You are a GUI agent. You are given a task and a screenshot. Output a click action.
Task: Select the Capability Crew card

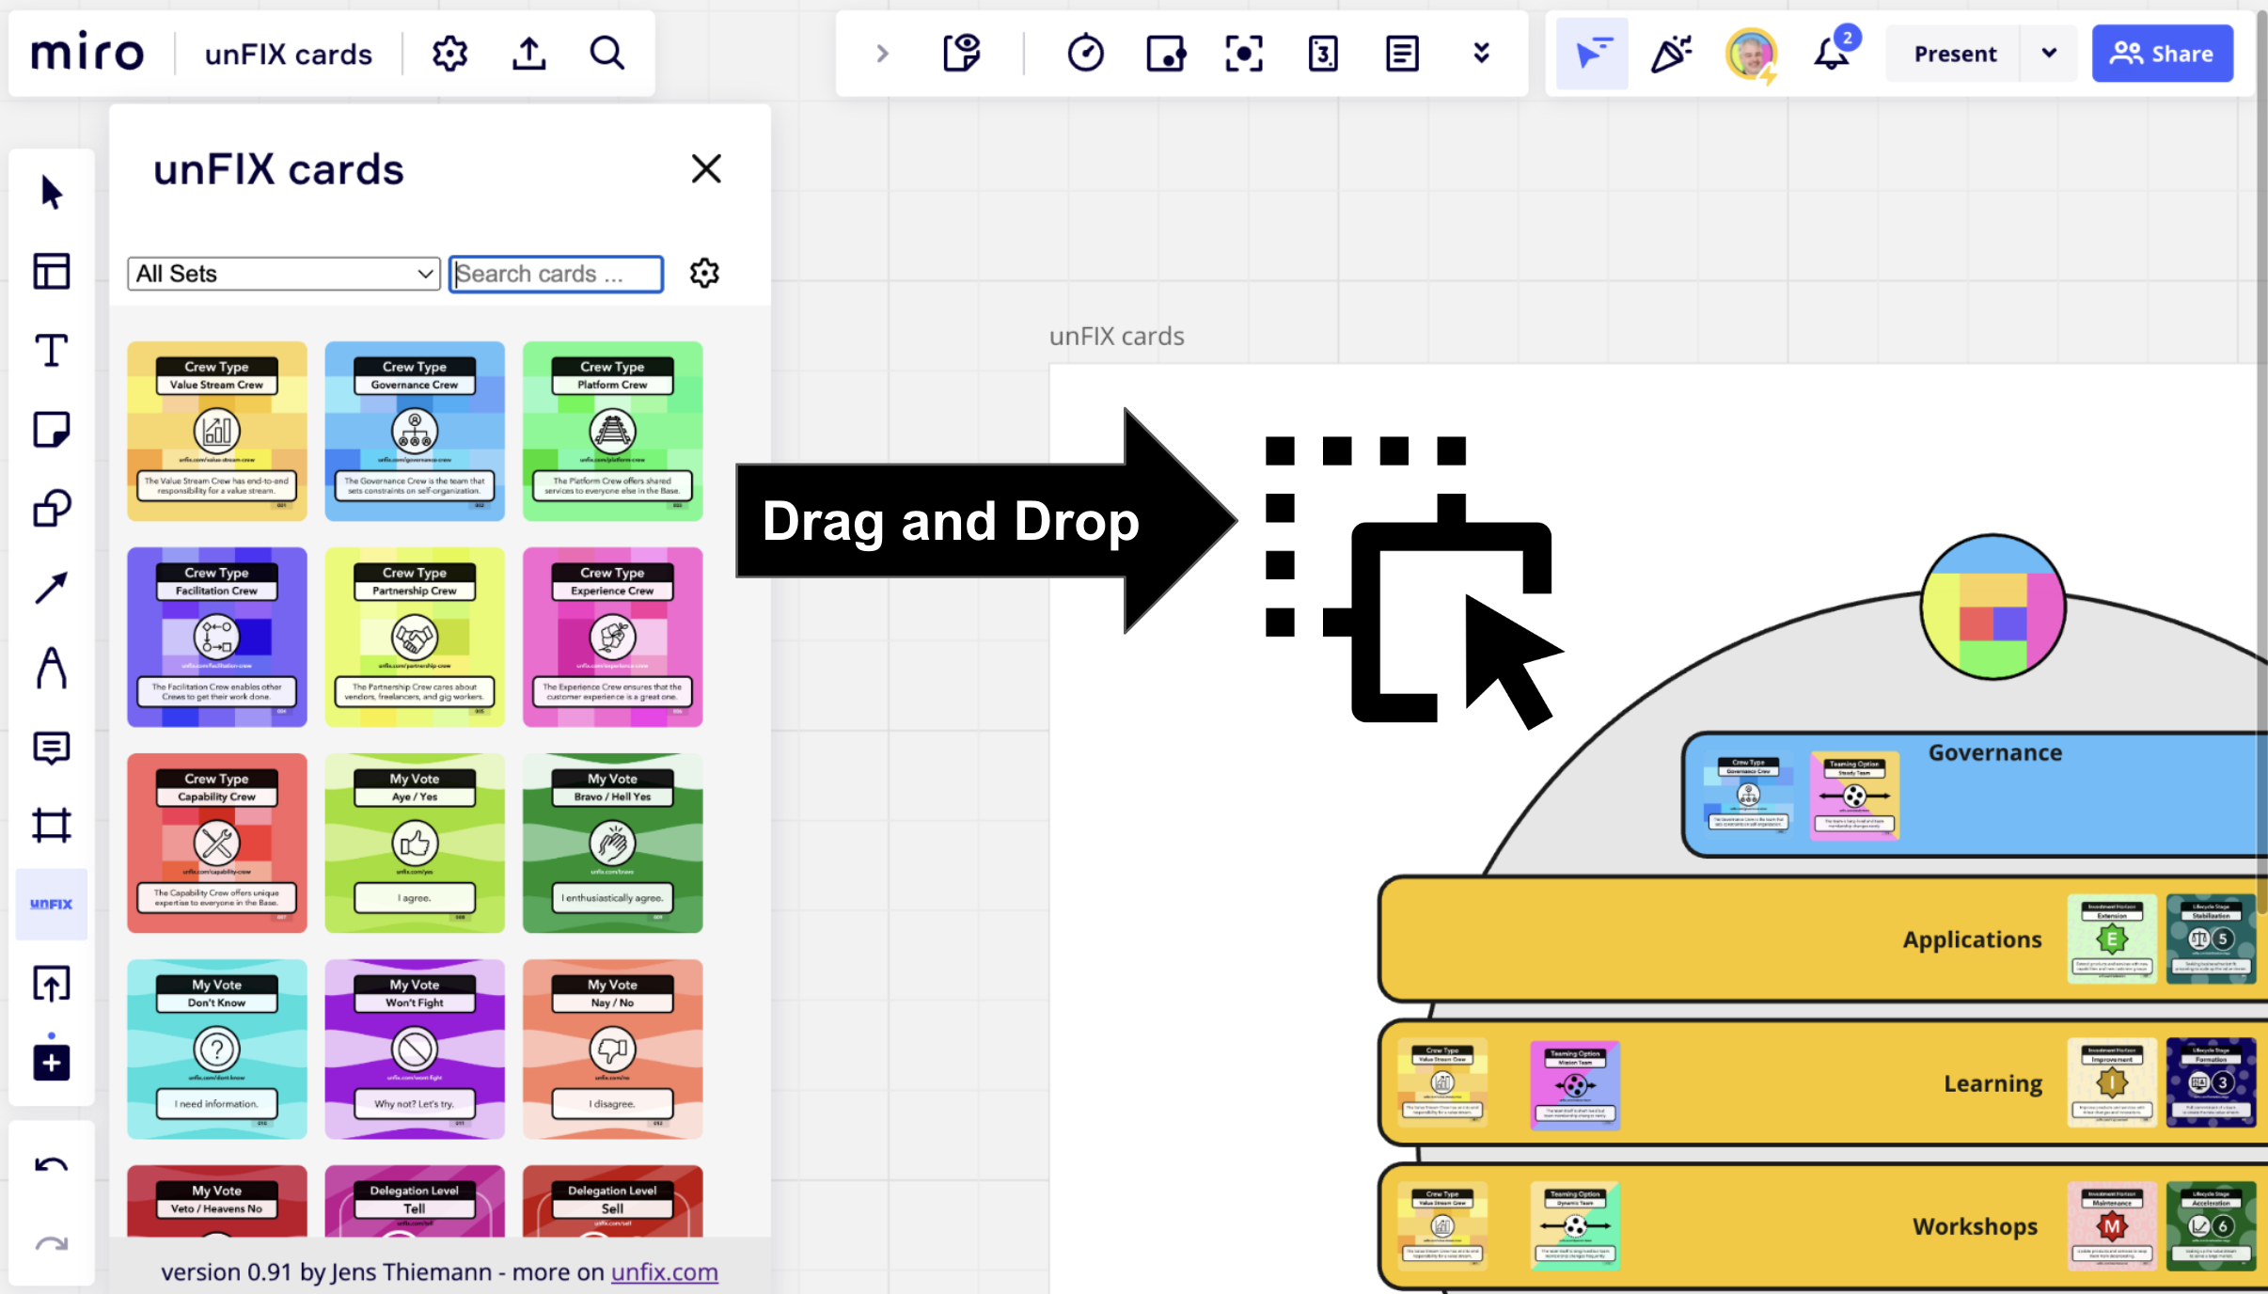coord(217,844)
